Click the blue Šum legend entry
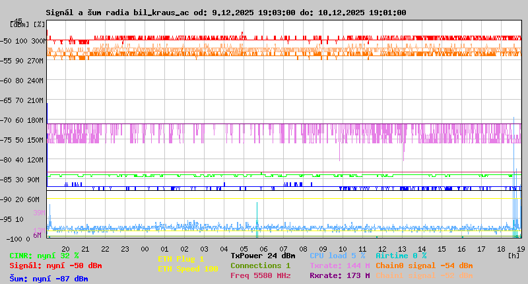The height and width of the screenshot is (284, 528). coord(48,279)
